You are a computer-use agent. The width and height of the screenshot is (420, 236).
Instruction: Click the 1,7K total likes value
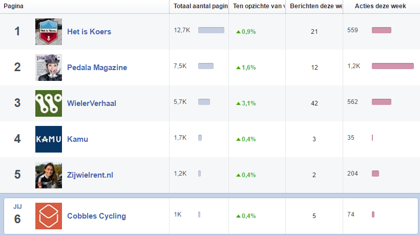click(180, 138)
